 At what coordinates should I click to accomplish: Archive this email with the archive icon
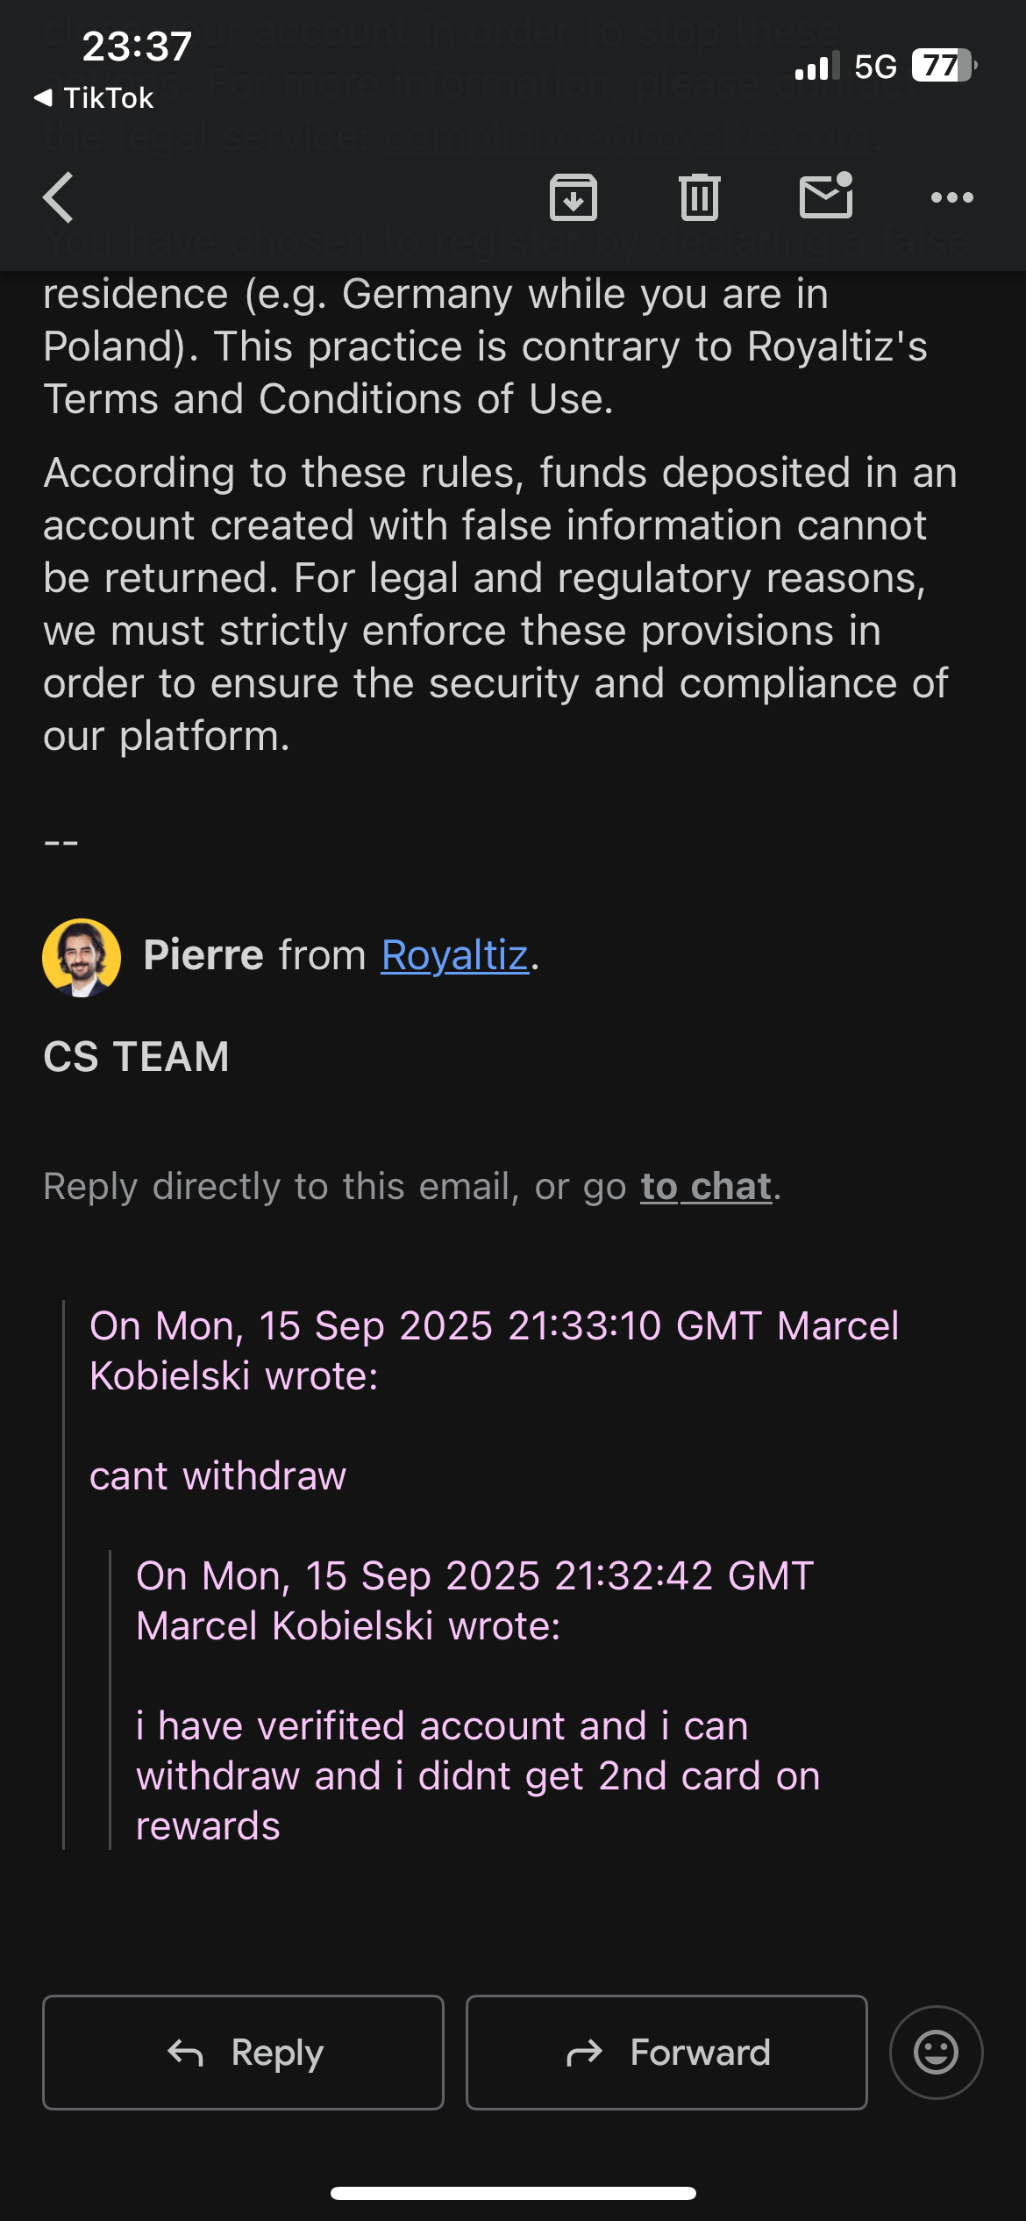click(574, 197)
